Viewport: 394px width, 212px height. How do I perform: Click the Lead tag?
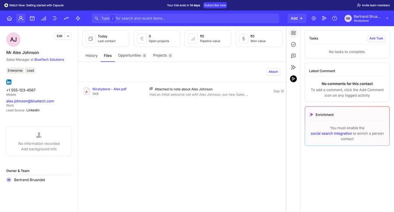click(30, 71)
